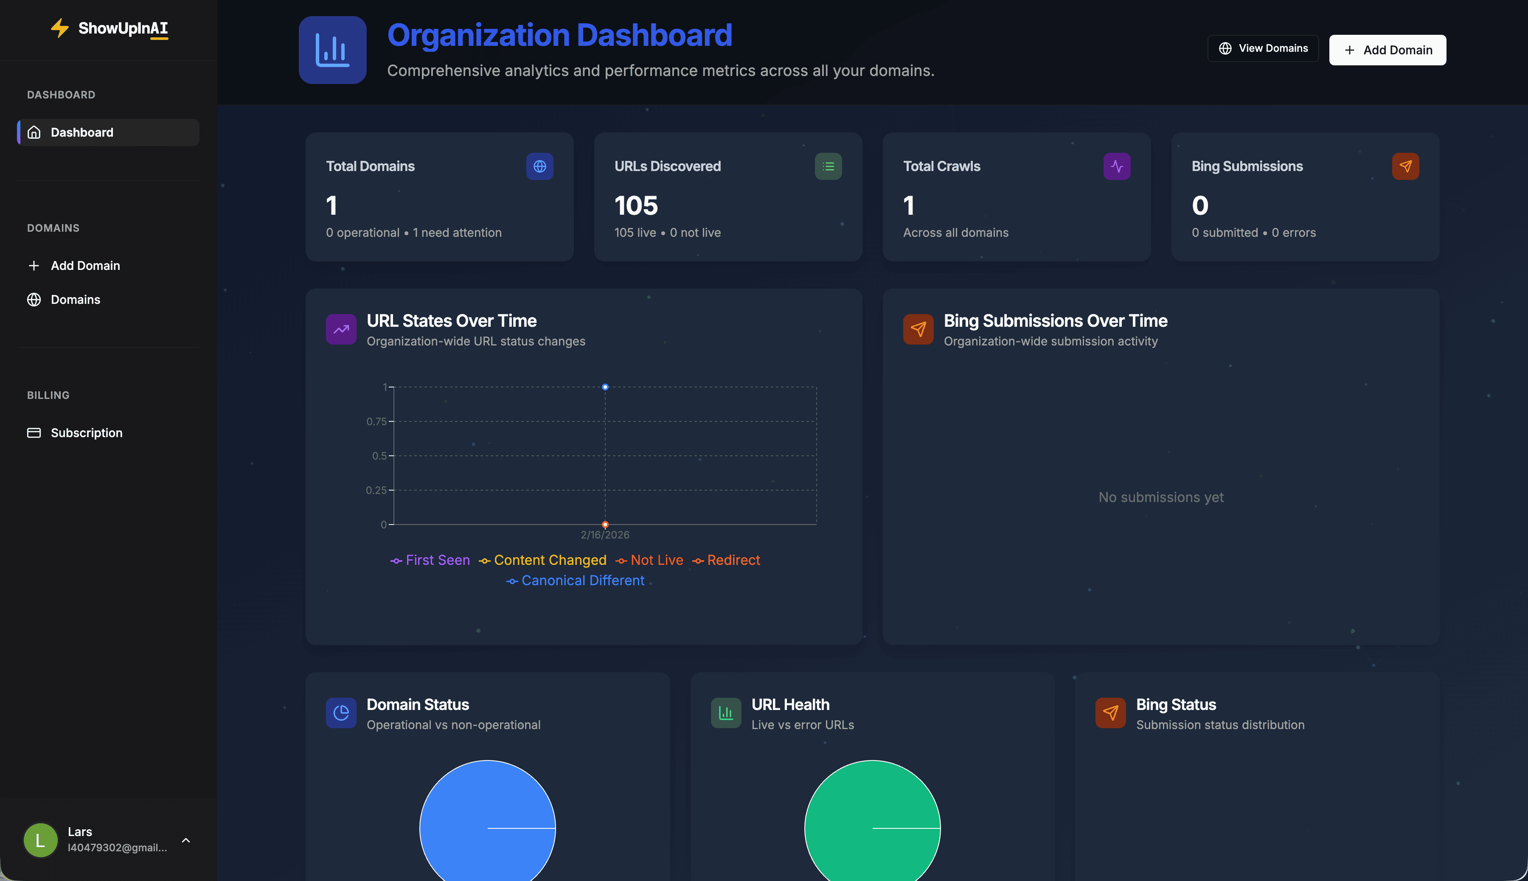Viewport: 1528px width, 881px height.
Task: Toggle the Not Live chart legend
Action: (x=649, y=560)
